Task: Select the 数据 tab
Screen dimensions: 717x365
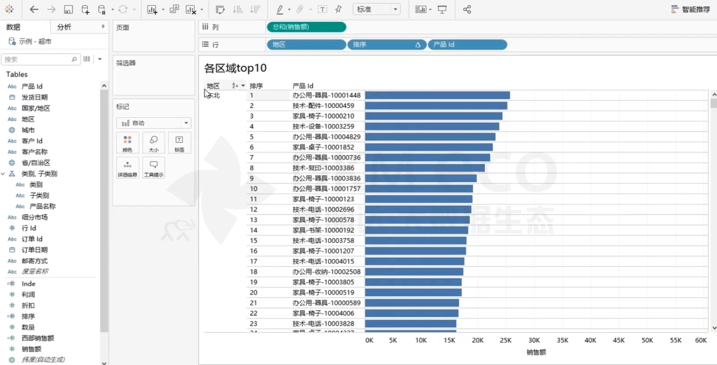Action: point(13,27)
